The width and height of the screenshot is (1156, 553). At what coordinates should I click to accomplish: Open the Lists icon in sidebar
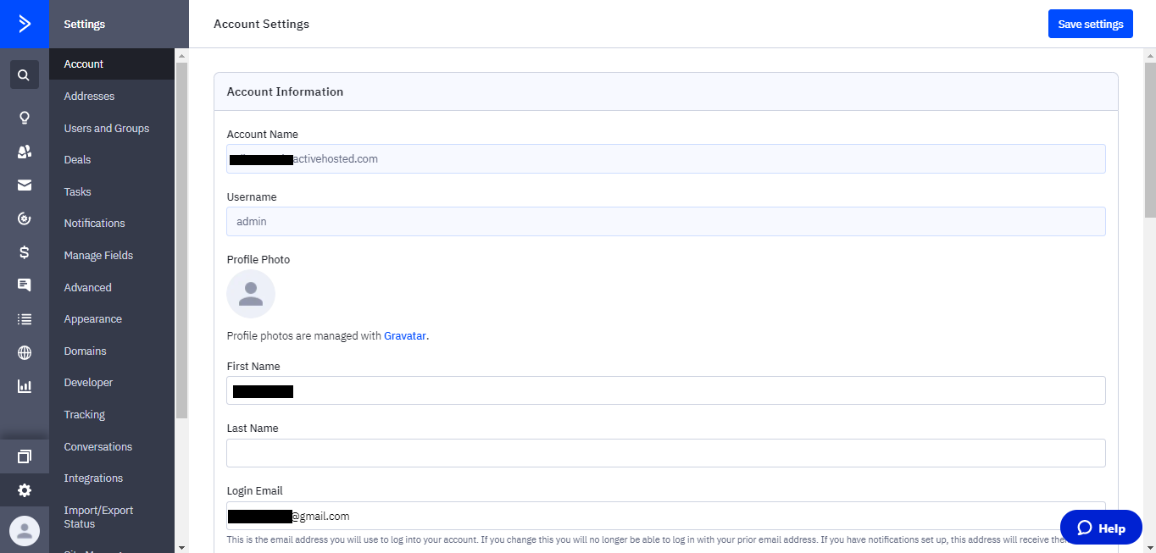point(25,319)
